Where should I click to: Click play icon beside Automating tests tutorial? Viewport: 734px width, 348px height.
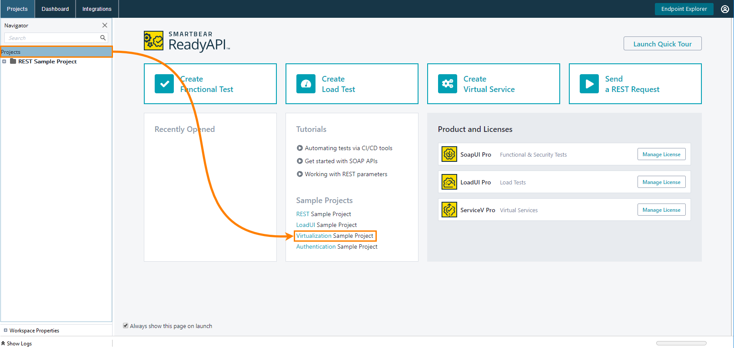coord(299,148)
